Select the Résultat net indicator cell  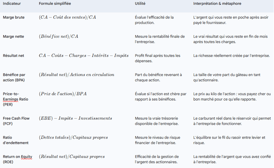coord(13,56)
